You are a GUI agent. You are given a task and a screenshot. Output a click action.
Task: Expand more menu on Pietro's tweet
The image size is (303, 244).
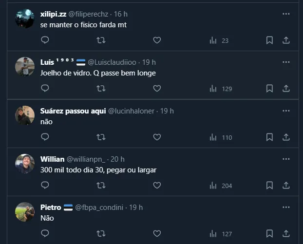tap(286, 207)
